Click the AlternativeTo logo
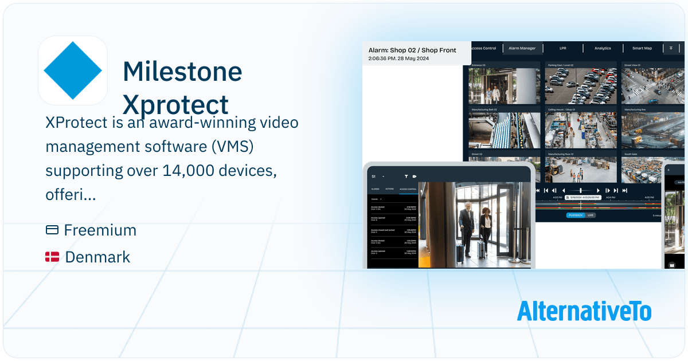This screenshot has height=361, width=688. point(584,311)
